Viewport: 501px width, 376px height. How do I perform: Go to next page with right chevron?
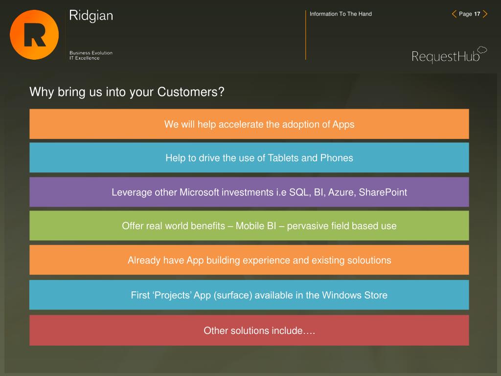coord(485,14)
